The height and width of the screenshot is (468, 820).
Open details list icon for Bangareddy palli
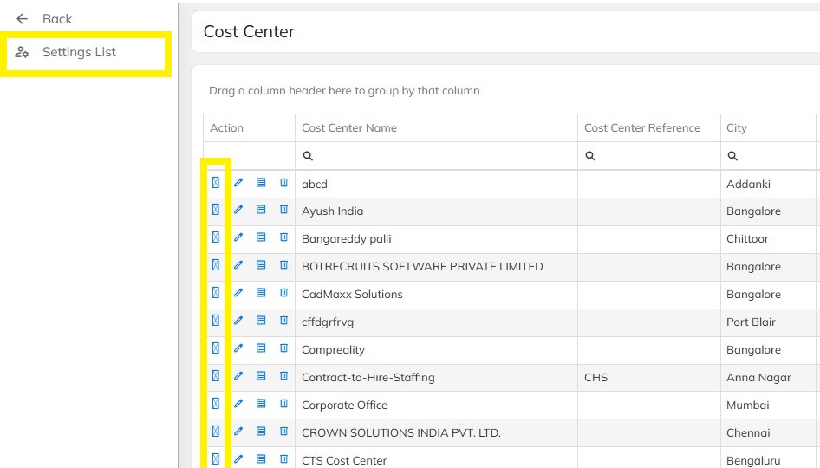click(x=261, y=238)
